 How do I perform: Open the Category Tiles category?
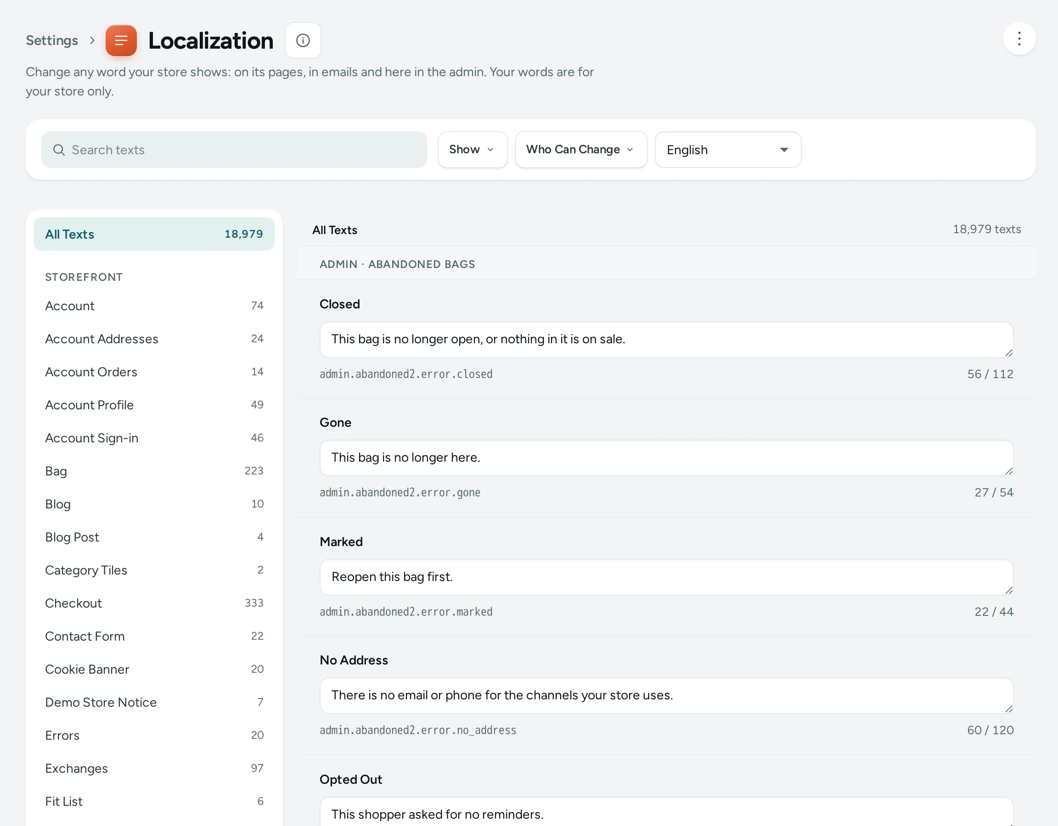click(x=154, y=570)
